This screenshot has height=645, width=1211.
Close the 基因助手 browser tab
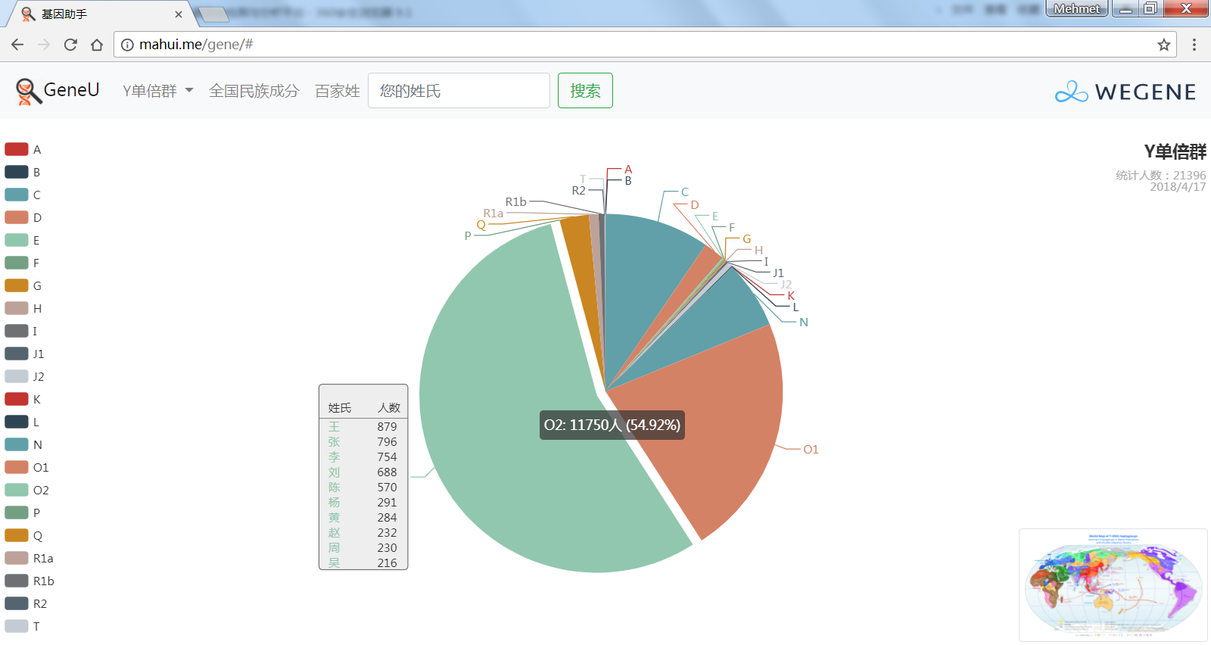(x=179, y=14)
